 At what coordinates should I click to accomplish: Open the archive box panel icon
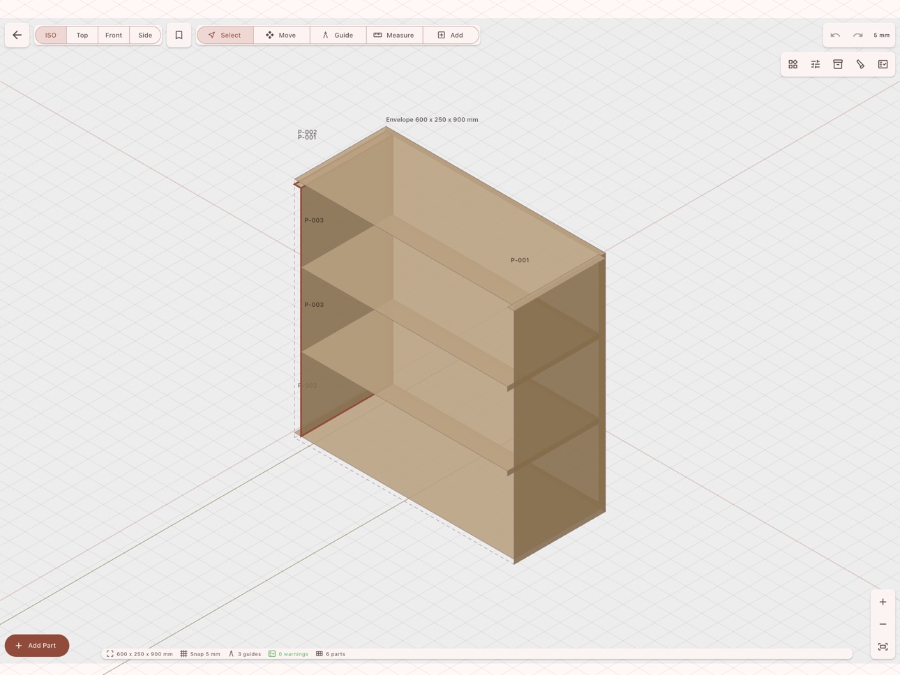(838, 64)
